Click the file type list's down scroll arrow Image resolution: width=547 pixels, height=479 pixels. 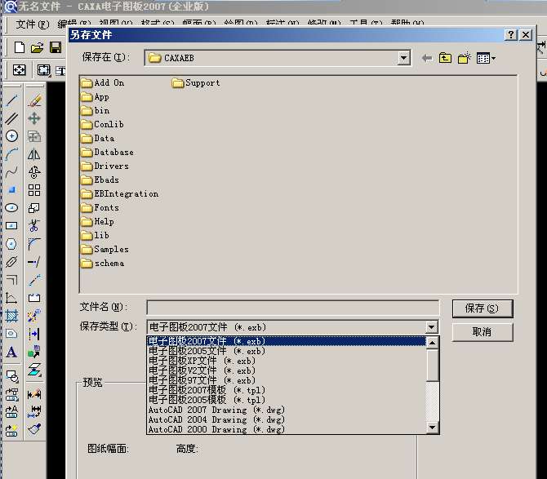click(432, 428)
